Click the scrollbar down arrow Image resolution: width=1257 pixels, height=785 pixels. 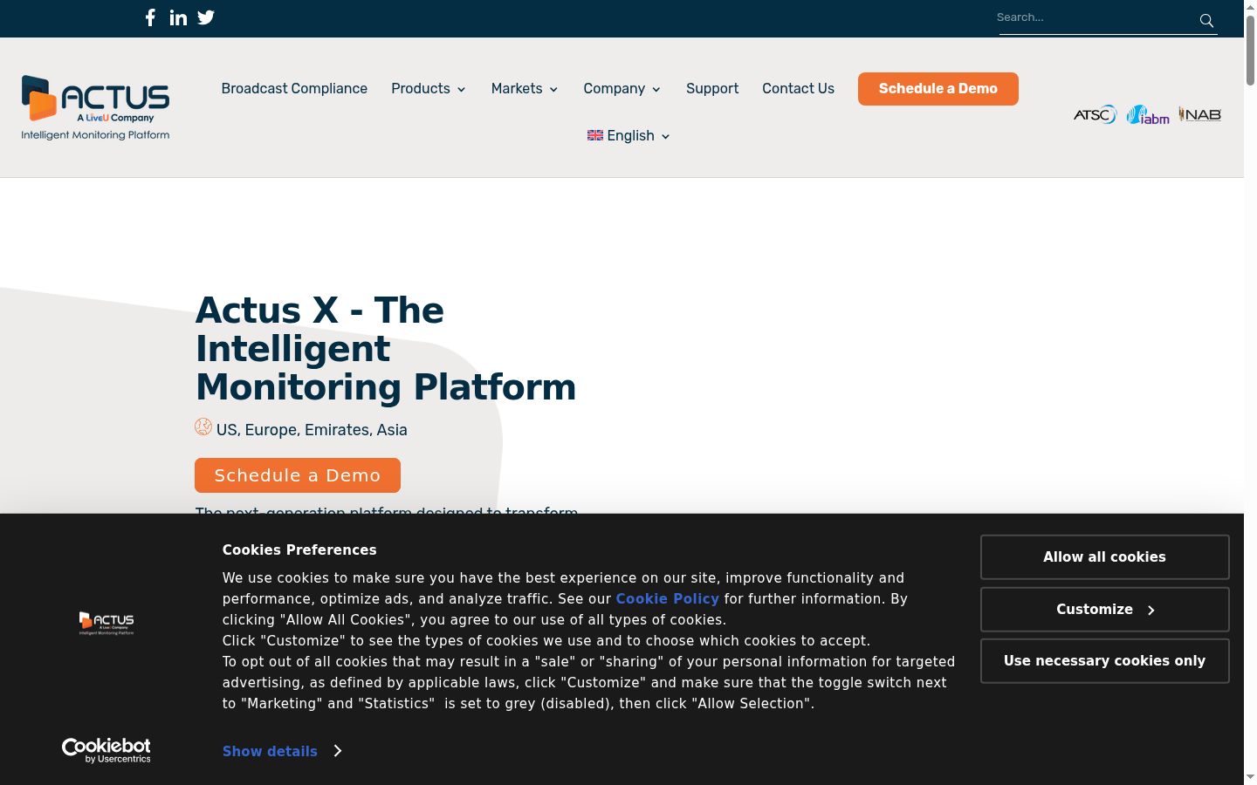coord(1250,778)
